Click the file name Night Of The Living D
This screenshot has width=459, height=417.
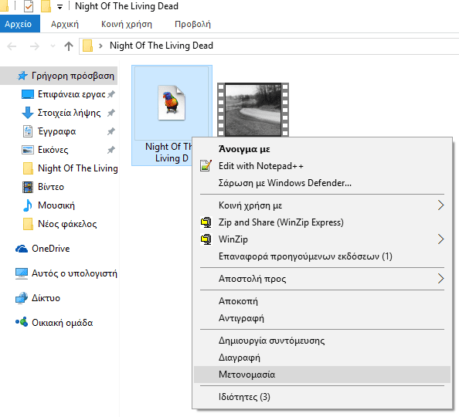point(168,152)
